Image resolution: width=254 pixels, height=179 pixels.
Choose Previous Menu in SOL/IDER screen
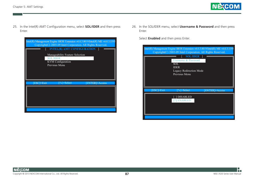(182, 74)
